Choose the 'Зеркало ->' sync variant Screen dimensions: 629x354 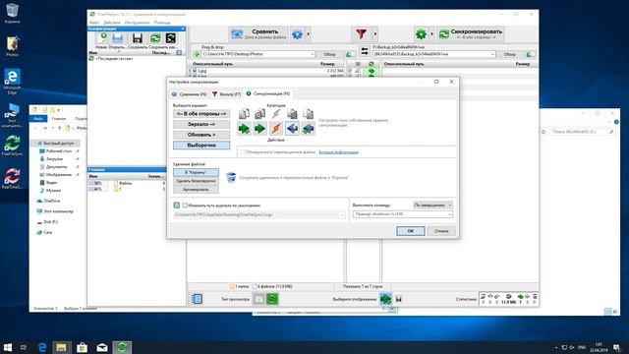click(x=201, y=125)
